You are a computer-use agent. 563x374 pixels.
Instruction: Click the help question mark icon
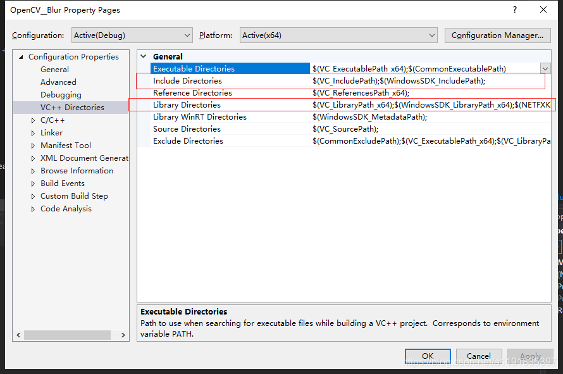pyautogui.click(x=515, y=9)
